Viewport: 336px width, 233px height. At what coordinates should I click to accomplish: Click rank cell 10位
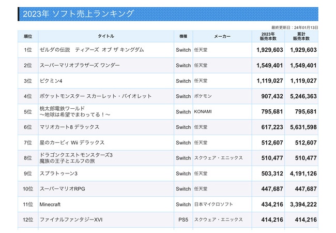click(x=28, y=189)
